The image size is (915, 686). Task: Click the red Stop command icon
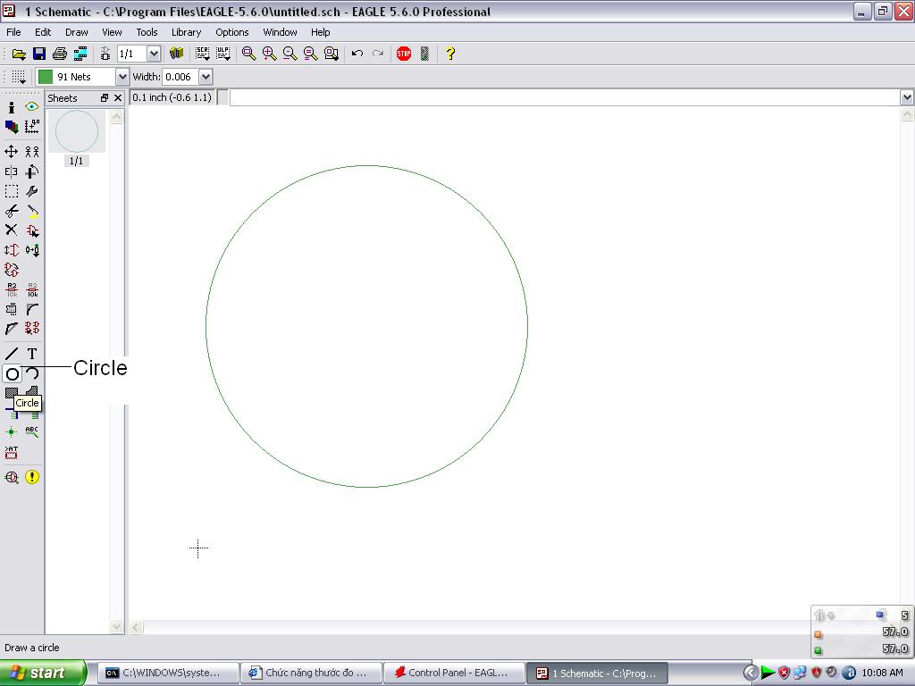click(x=404, y=54)
